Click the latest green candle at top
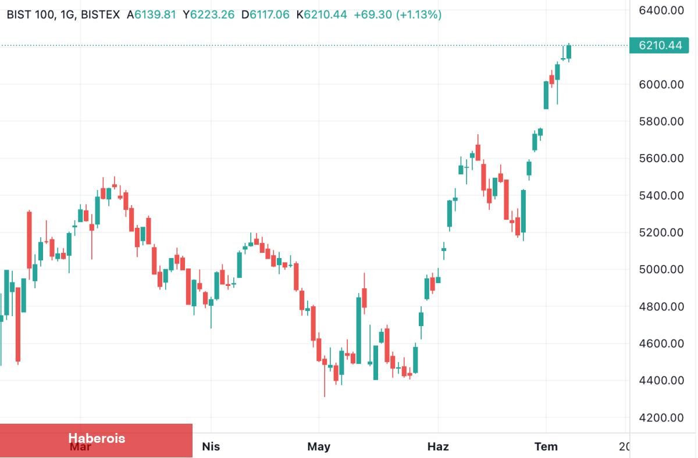Screen dimensions: 698x458 pos(569,52)
